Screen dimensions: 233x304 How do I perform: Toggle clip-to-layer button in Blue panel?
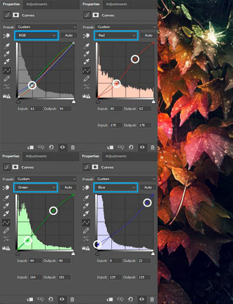pyautogui.click(x=110, y=299)
